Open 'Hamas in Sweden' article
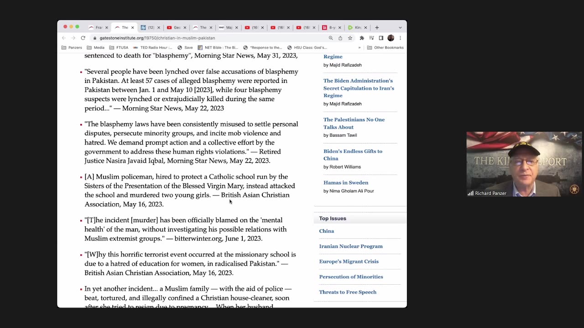 pyautogui.click(x=346, y=183)
